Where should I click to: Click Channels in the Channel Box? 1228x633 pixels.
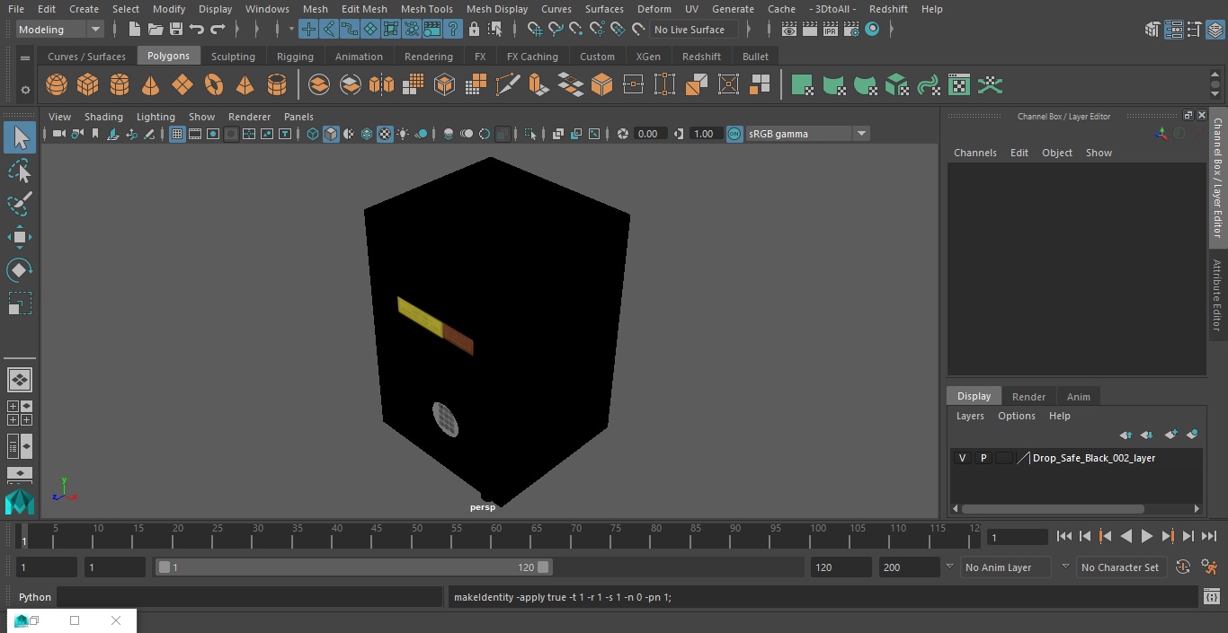pos(975,153)
